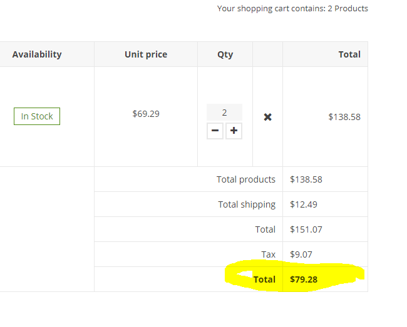
Task: Click the $69.29 unit price
Action: click(x=146, y=114)
